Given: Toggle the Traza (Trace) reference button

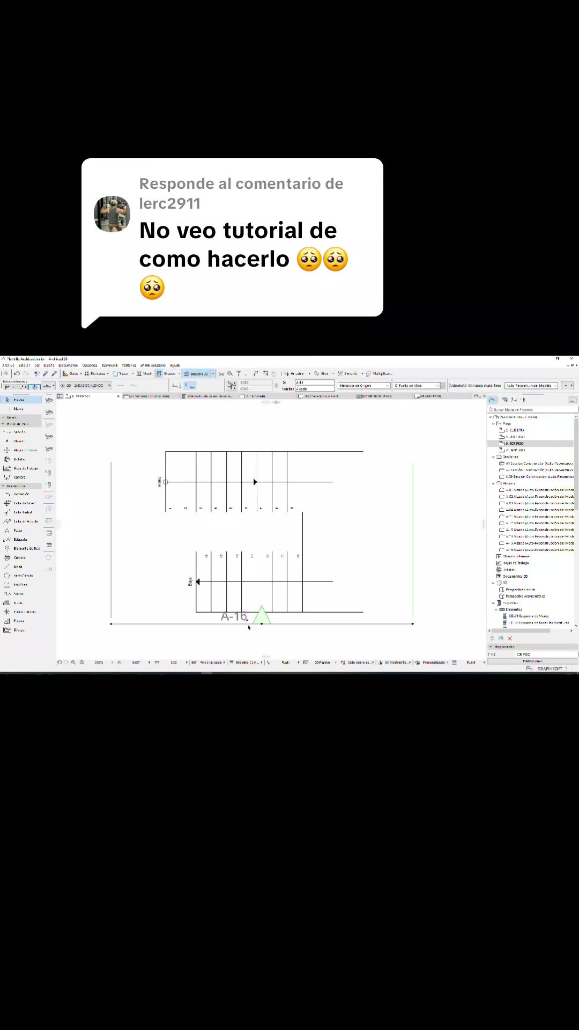Looking at the screenshot, I should point(121,373).
